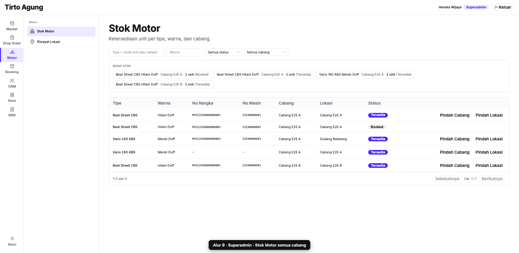Open the Nota receipt icon
519x253 pixels.
coord(12,95)
